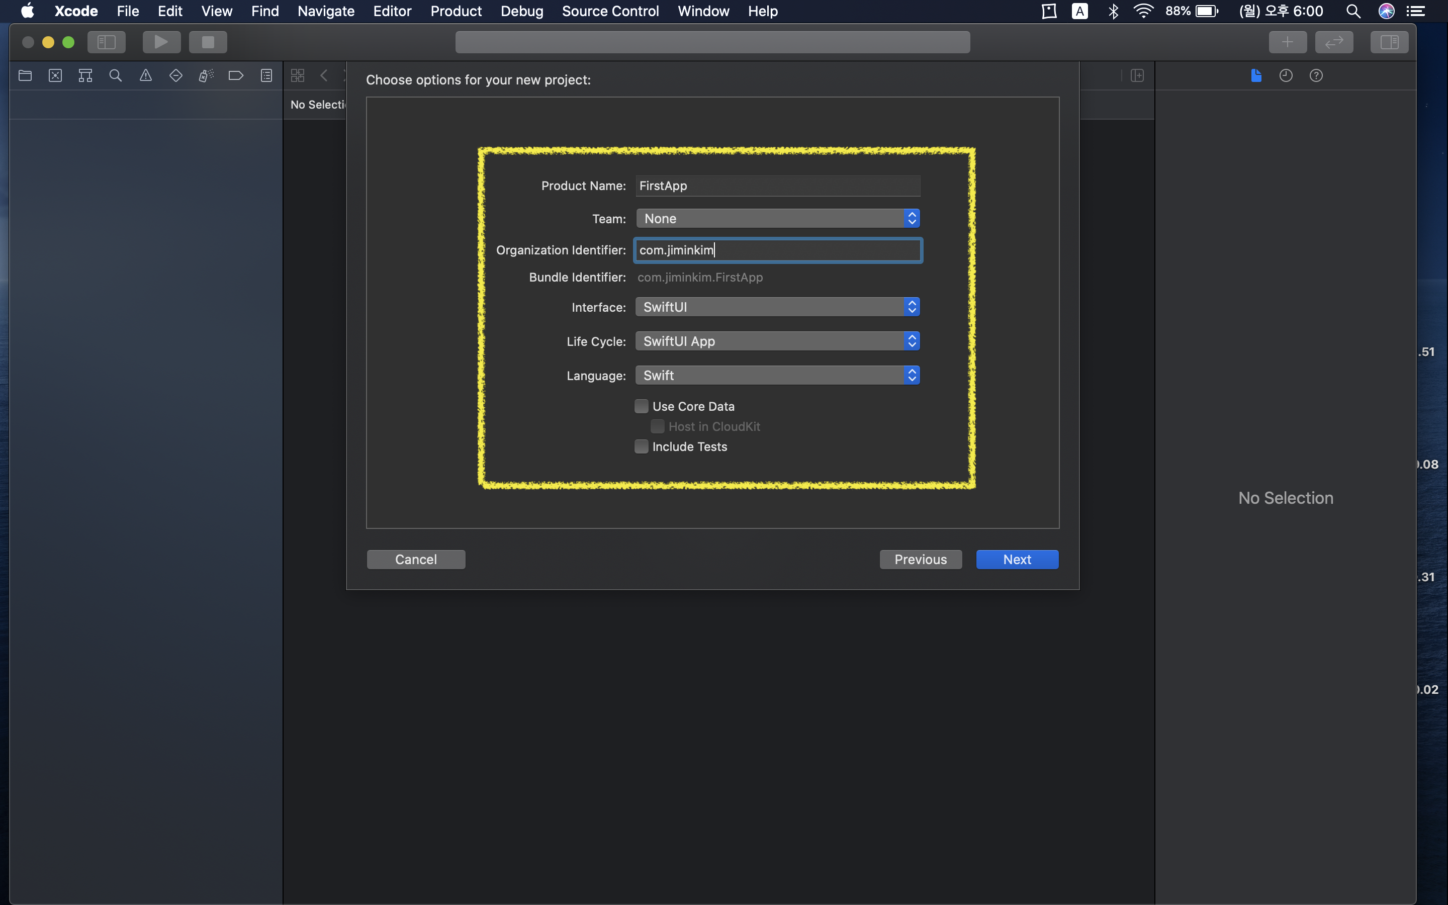1448x905 pixels.
Task: Click the Stop button in toolbar
Action: pyautogui.click(x=208, y=42)
